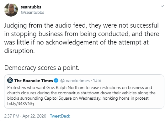Image resolution: width=165 pixels, height=121 pixels.
Task: Click the word 'acknowledgement' in the tweet
Action: click(x=72, y=42)
